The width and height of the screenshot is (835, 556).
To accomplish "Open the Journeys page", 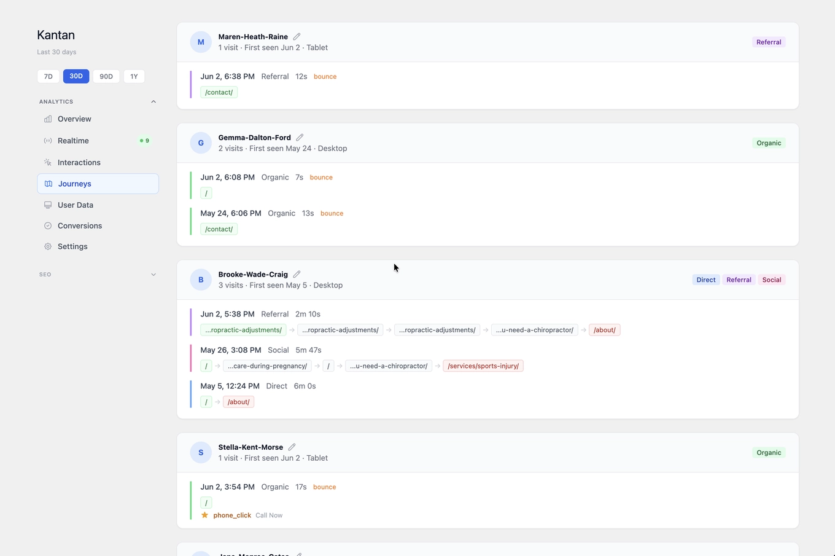I will [98, 184].
